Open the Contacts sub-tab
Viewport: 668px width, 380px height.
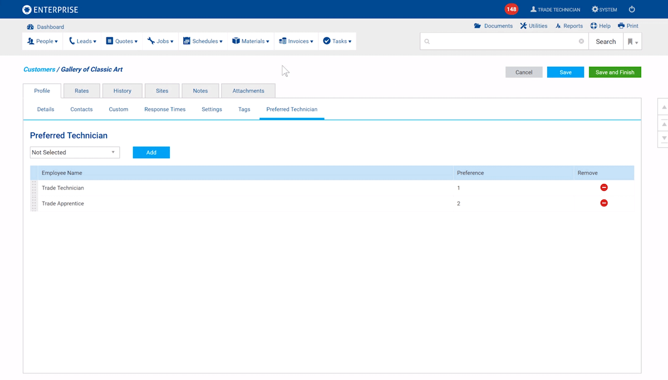[81, 109]
